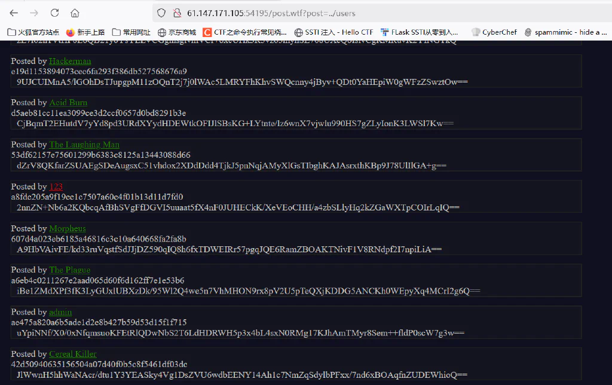Open the Hackerman user link
The width and height of the screenshot is (612, 385).
point(70,61)
